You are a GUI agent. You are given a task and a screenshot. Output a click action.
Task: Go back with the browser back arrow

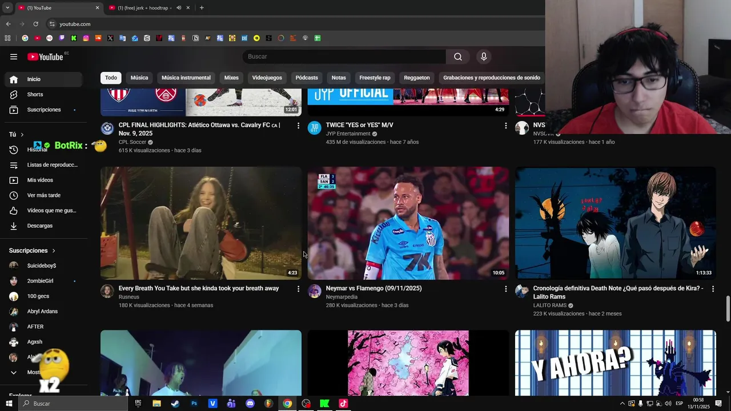[8, 24]
